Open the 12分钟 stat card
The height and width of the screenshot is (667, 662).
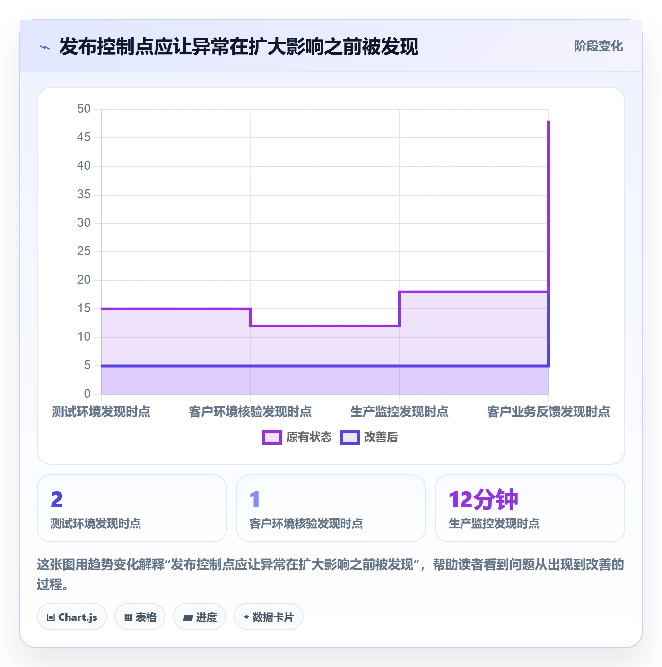[x=530, y=508]
